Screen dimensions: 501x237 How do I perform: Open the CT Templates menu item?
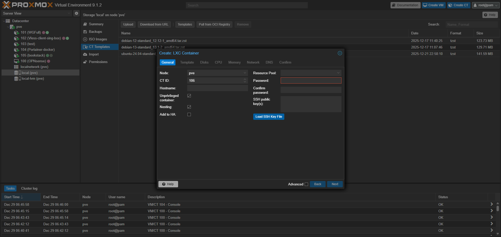99,47
